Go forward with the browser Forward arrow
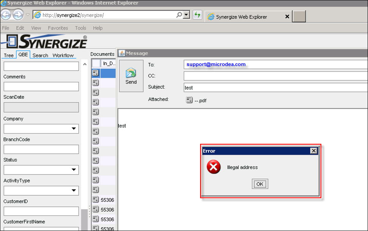Image resolution: width=368 pixels, height=231 pixels. coord(18,15)
